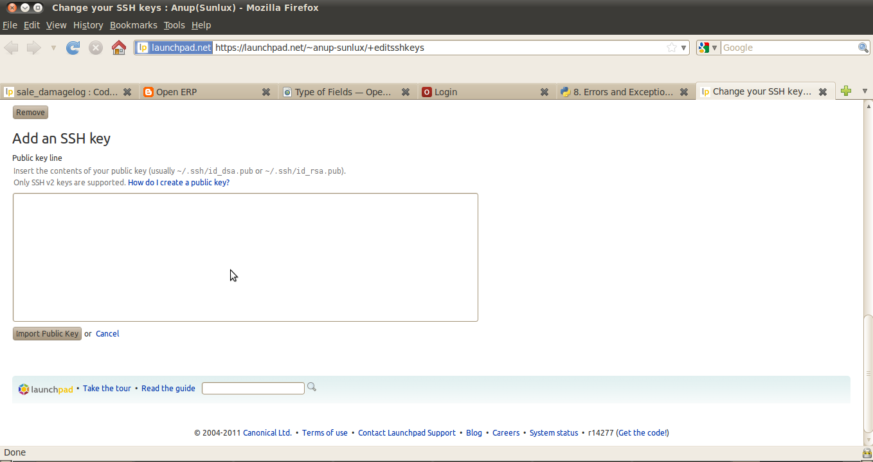Click the Import Public Key button
Screen dimensions: 873x462
point(46,333)
